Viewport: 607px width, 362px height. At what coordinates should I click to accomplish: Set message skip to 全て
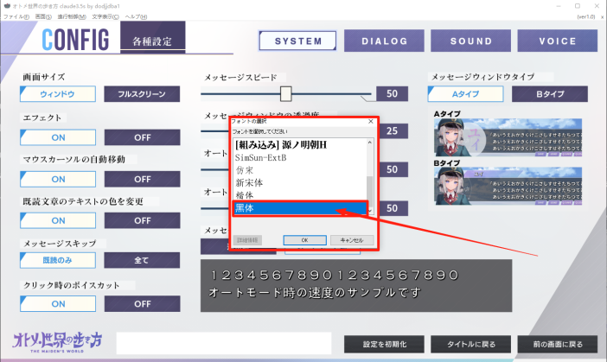(142, 259)
